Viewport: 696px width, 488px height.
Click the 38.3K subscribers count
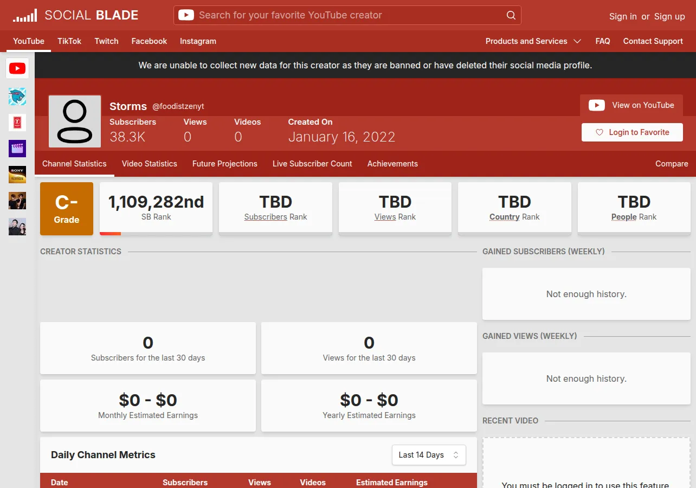click(x=127, y=137)
